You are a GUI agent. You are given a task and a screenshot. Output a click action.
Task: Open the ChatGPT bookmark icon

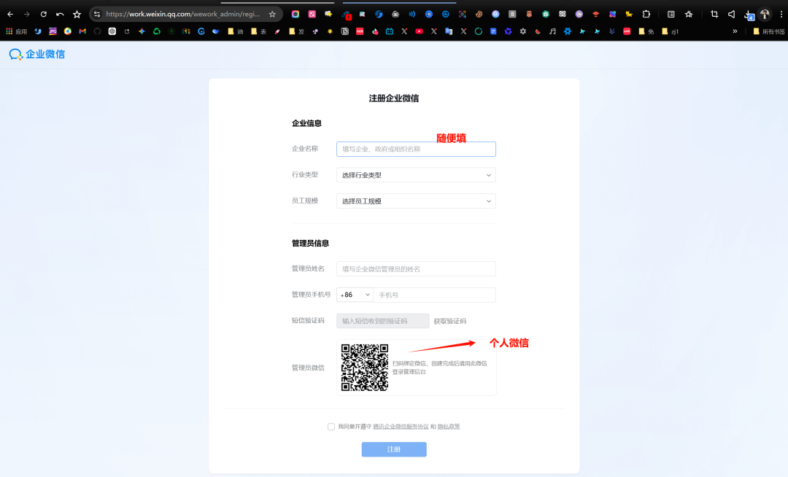click(x=112, y=31)
